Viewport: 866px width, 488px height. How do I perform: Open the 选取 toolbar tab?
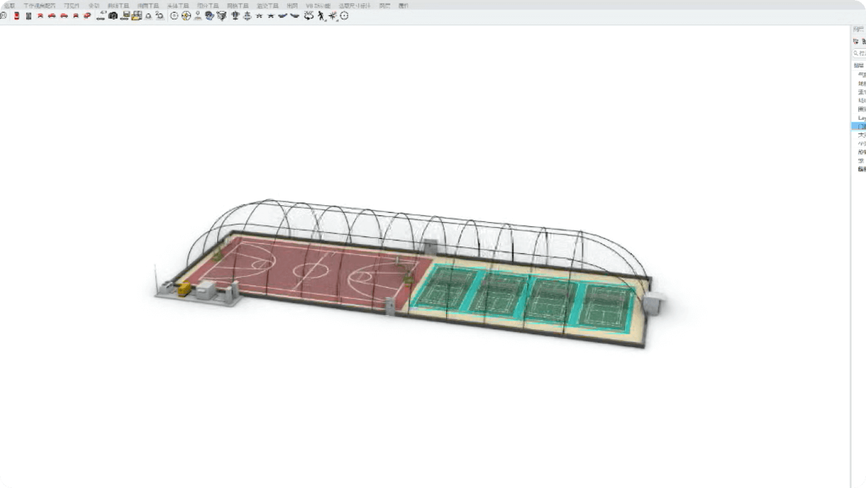[x=9, y=6]
